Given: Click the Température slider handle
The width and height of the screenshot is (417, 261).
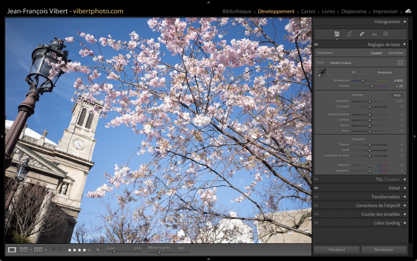Looking at the screenshot, I should point(362,81).
